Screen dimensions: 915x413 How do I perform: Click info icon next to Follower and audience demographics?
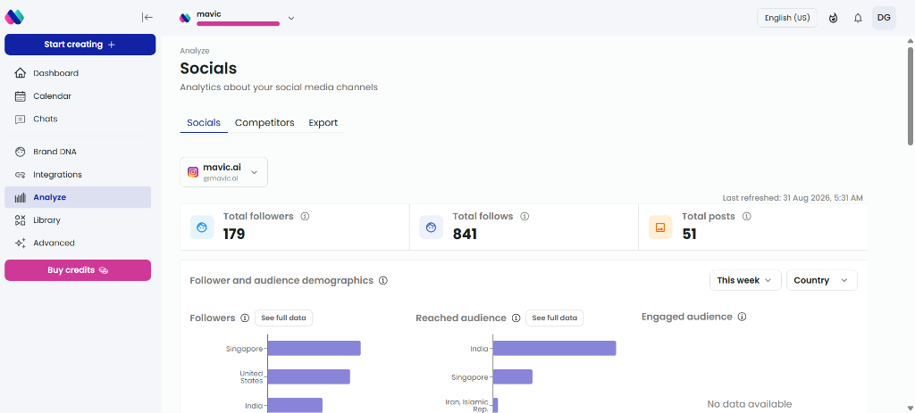tap(382, 280)
